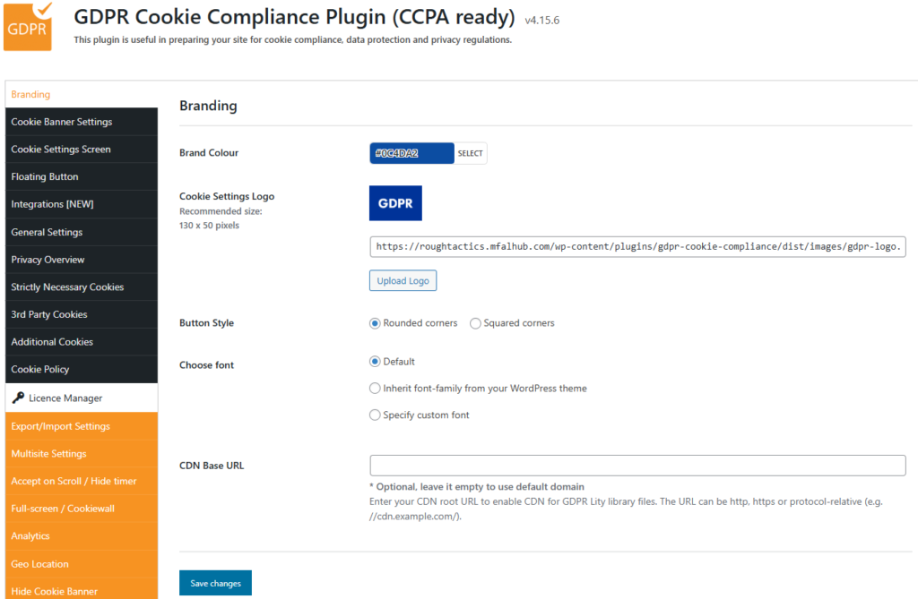This screenshot has width=918, height=599.
Task: Click the v4.15.6 version text
Action: pyautogui.click(x=542, y=21)
